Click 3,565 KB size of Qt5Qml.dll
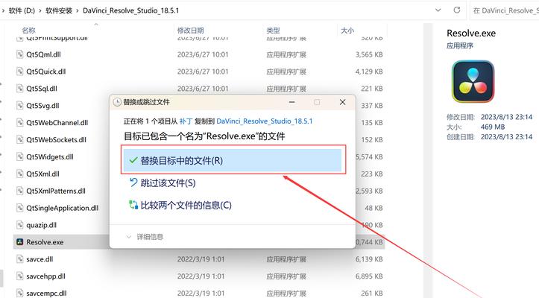Screen dimensions: 539x298 coord(369,54)
